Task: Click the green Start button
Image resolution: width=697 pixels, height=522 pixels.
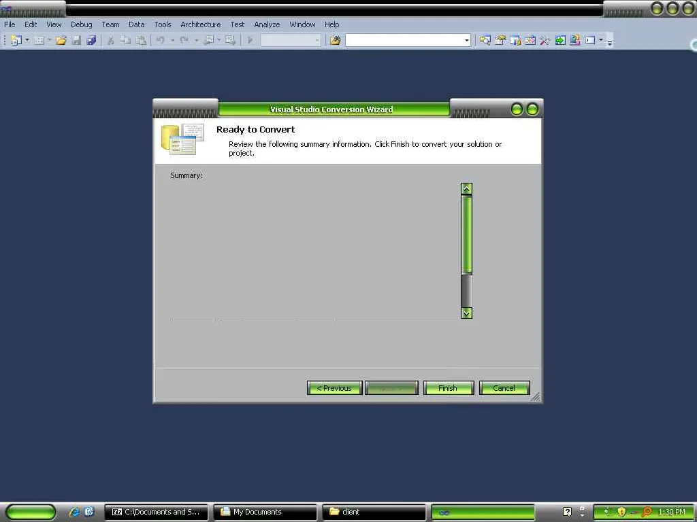Action: click(31, 512)
